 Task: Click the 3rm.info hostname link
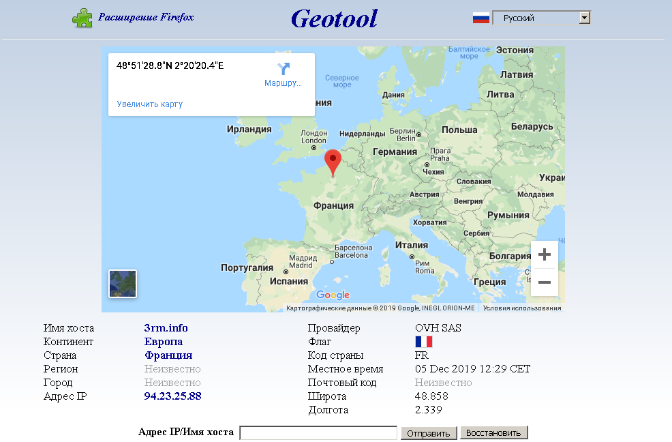click(166, 328)
